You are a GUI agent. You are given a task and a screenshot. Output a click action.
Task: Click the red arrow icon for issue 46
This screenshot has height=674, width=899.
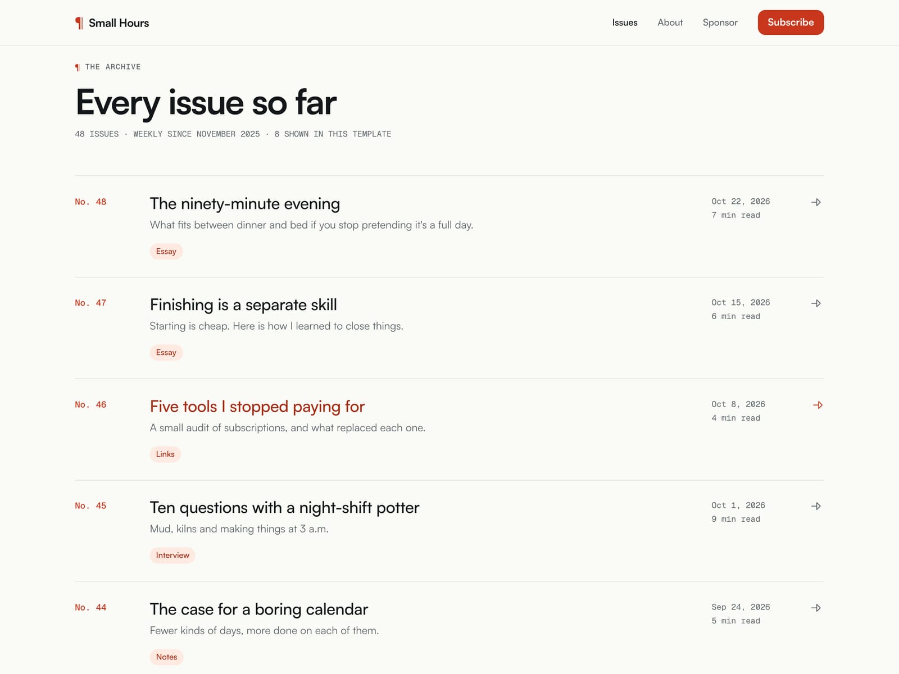click(x=818, y=405)
